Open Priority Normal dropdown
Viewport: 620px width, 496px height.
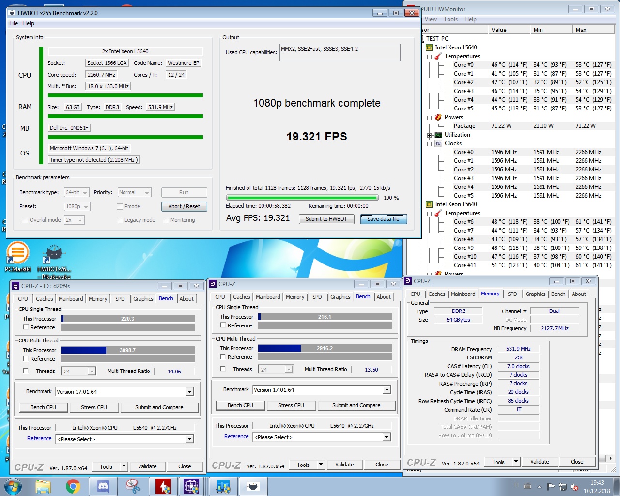pyautogui.click(x=135, y=192)
